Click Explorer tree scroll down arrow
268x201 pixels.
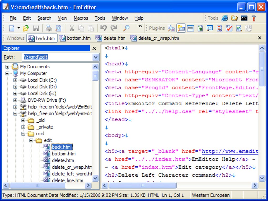(95, 178)
